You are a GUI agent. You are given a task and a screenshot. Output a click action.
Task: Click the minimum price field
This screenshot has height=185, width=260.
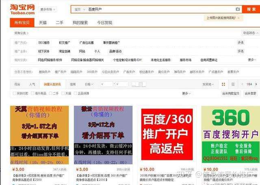106,84
